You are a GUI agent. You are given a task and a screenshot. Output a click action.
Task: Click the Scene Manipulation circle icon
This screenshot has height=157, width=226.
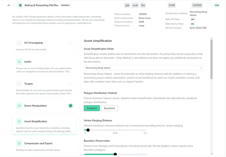tap(19, 106)
